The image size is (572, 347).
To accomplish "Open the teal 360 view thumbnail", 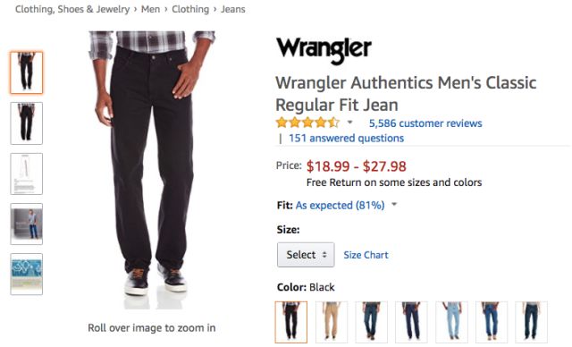I will pyautogui.click(x=27, y=274).
